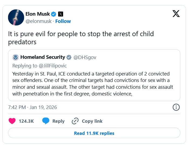Open the tweet info circle icon
This screenshot has width=190, height=147.
point(176,107)
